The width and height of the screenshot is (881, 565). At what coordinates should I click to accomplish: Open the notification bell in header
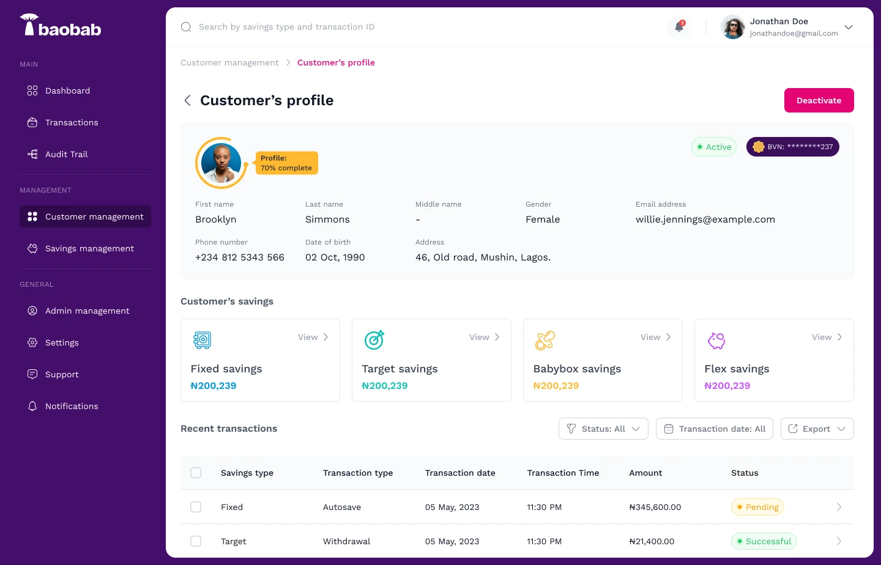679,26
